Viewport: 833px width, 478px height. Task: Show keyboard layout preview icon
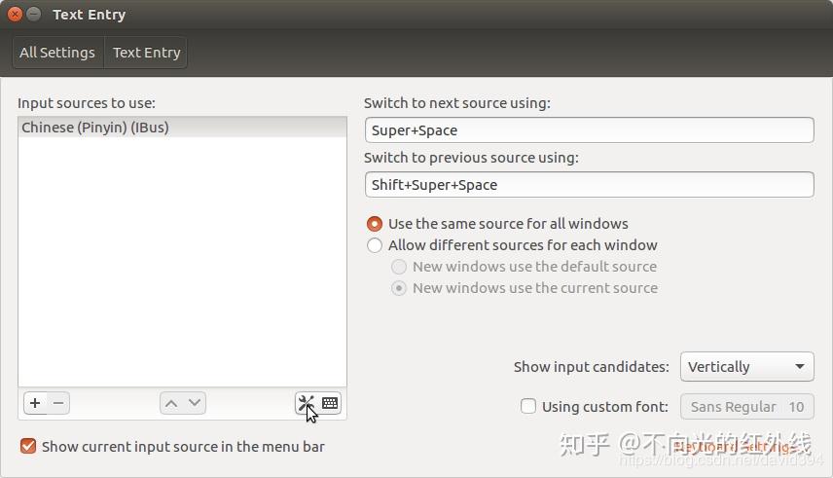[330, 403]
